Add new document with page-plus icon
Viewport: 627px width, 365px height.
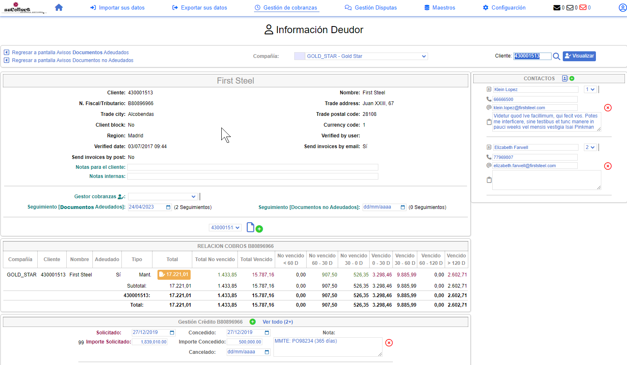[254, 228]
